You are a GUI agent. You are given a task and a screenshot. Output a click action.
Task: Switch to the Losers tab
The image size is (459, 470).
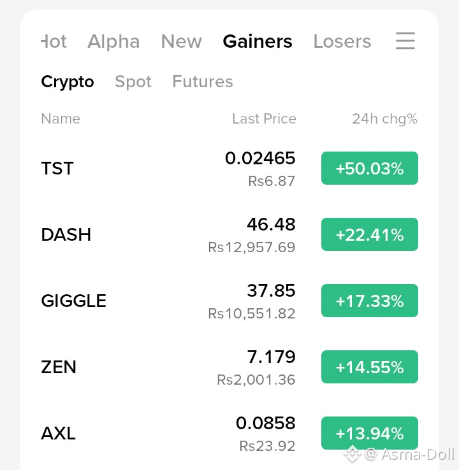coord(342,41)
